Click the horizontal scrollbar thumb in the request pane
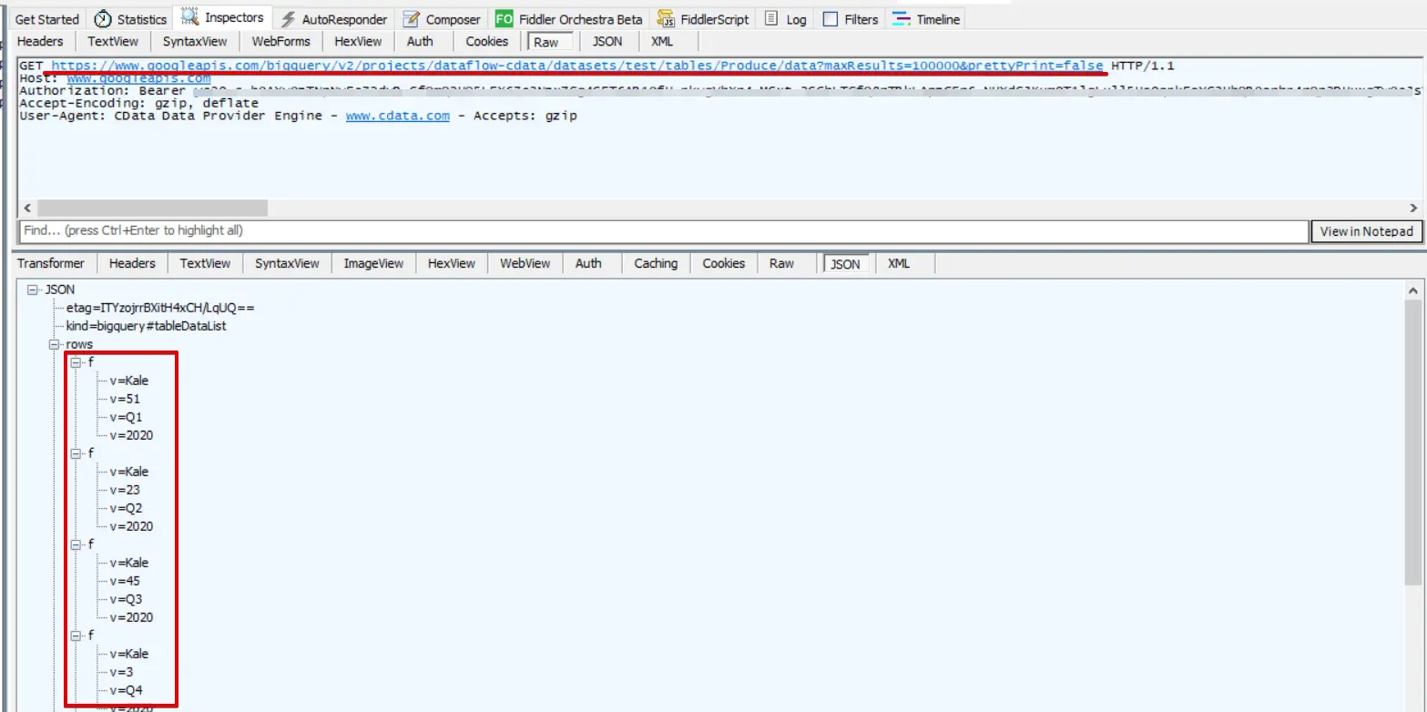The height and width of the screenshot is (712, 1427). (x=153, y=208)
